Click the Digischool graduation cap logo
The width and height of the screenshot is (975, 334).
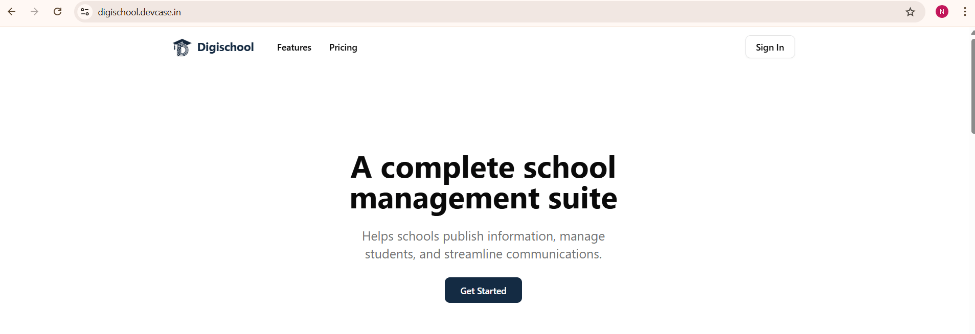point(182,47)
